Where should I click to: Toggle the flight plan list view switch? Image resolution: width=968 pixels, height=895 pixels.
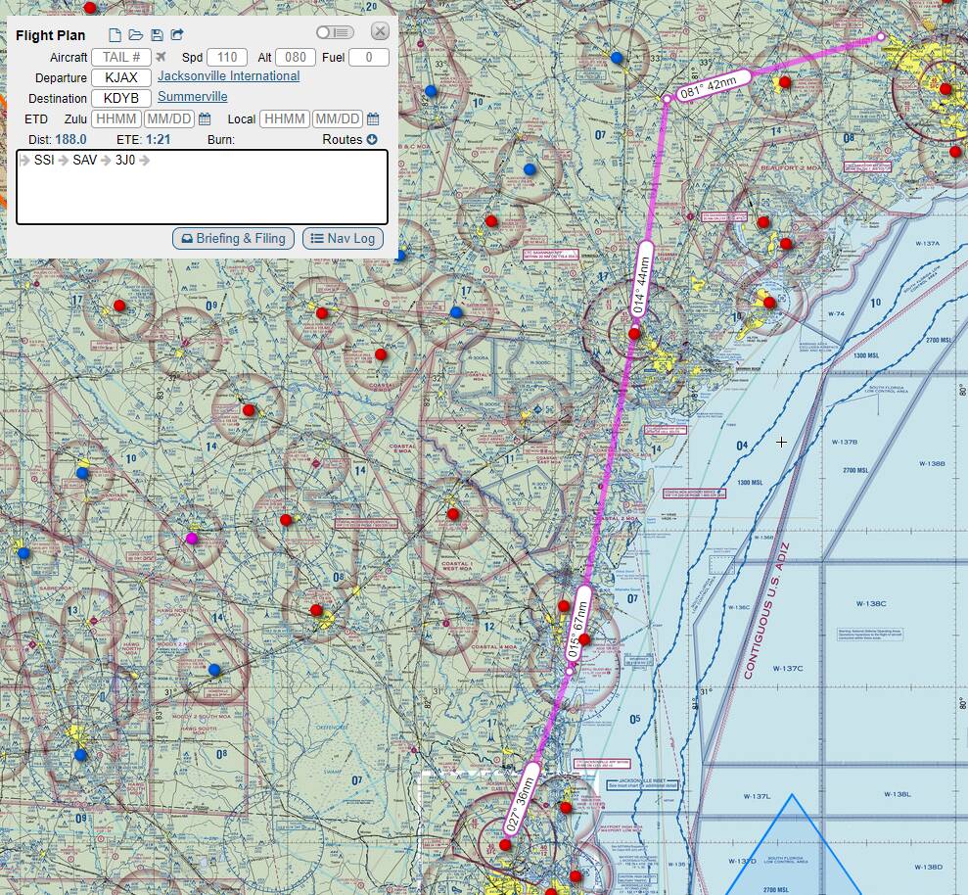click(x=335, y=32)
